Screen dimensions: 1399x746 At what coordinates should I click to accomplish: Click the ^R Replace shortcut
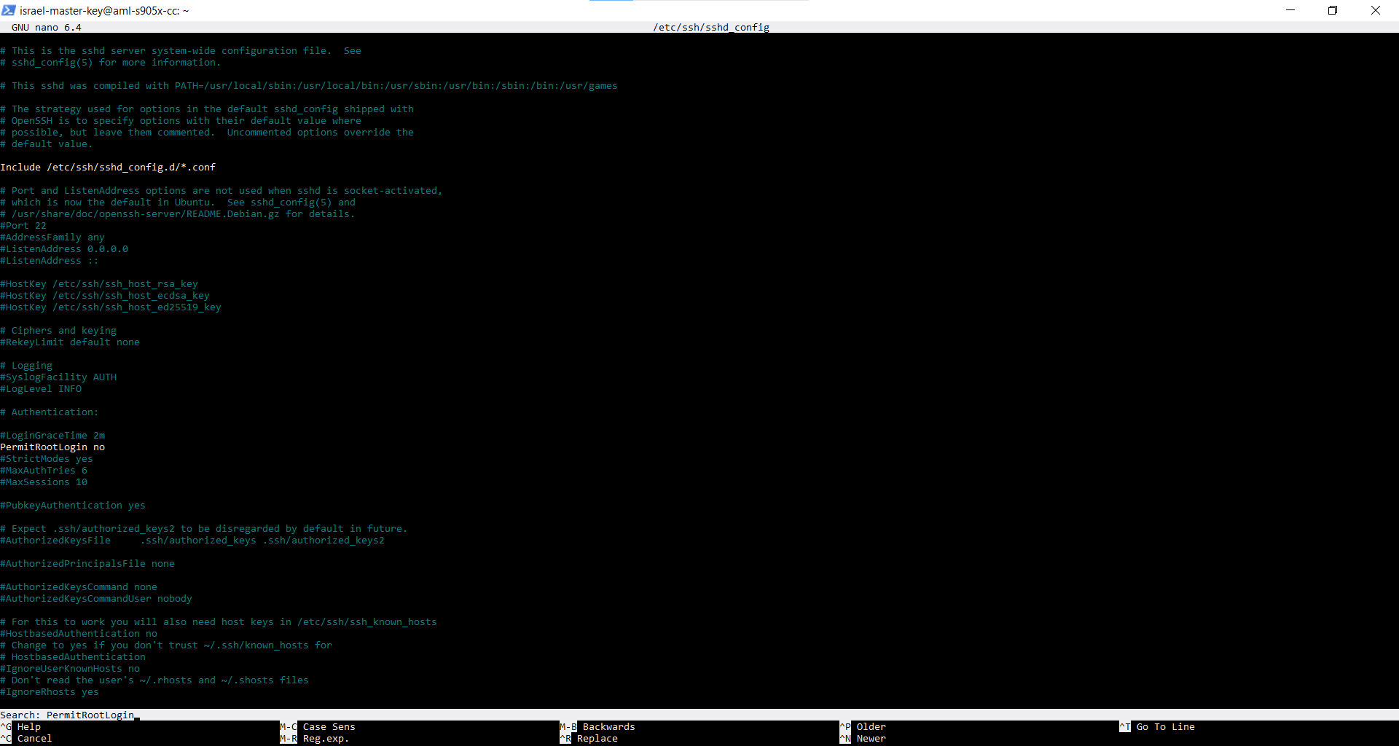click(x=589, y=738)
